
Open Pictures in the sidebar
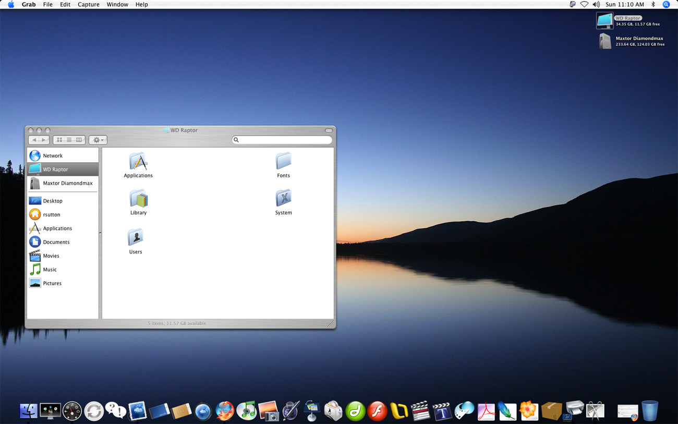[x=63, y=283]
